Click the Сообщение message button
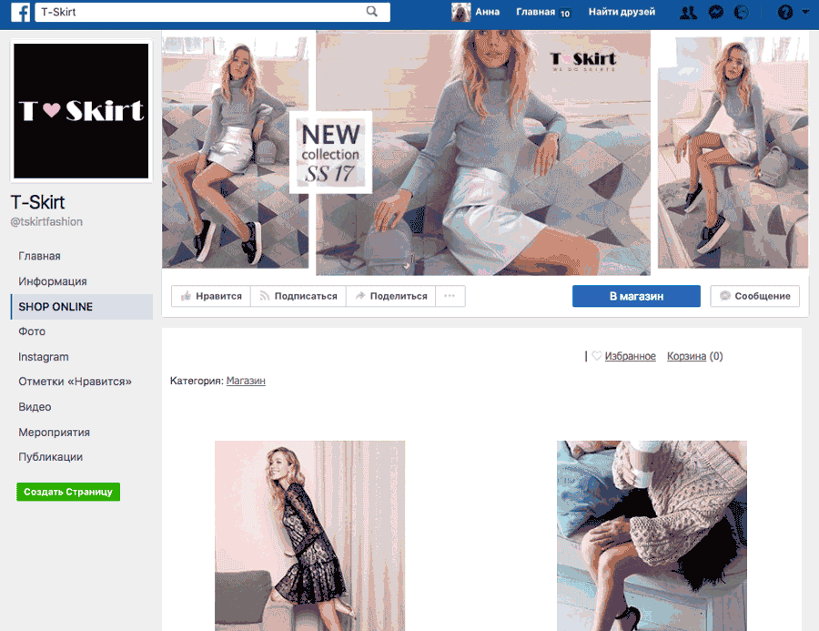This screenshot has width=819, height=631. tap(754, 296)
